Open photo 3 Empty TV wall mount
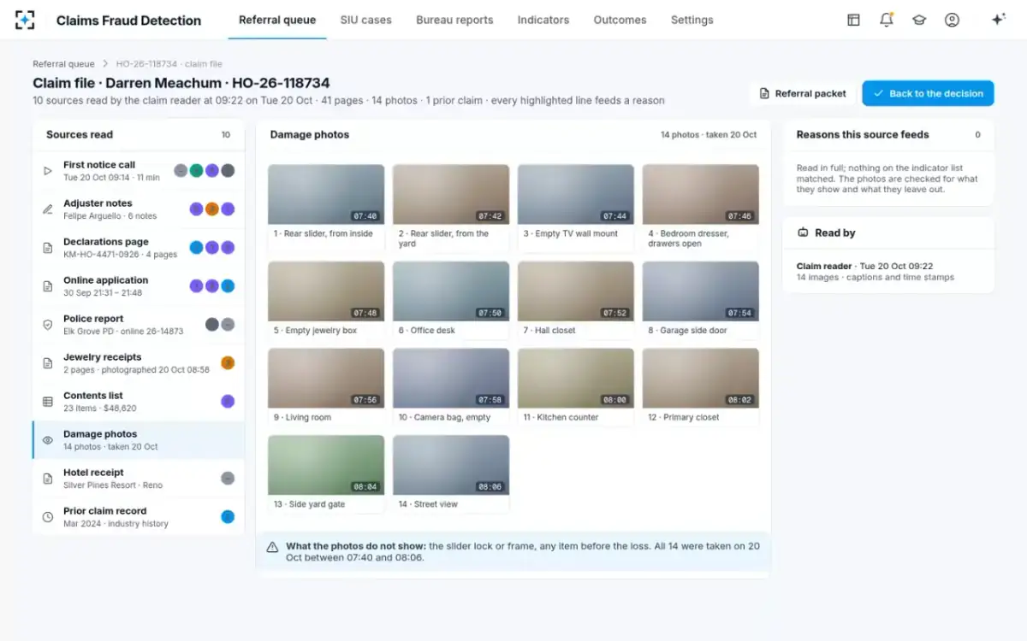Viewport: 1027px width, 641px height. [576, 208]
